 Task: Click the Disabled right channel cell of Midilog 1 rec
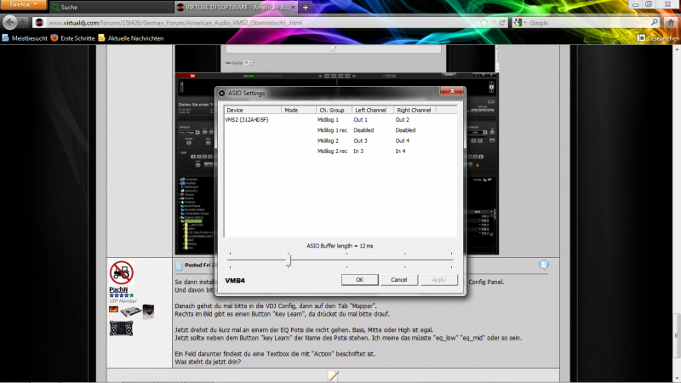pyautogui.click(x=405, y=130)
